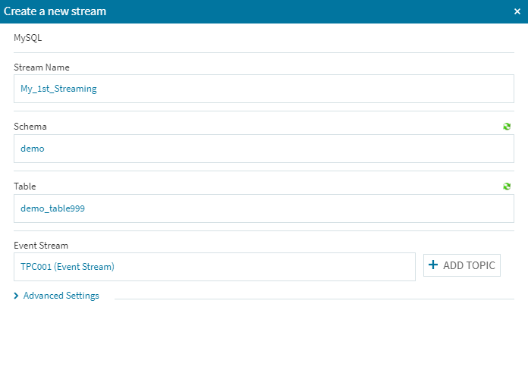Image resolution: width=528 pixels, height=376 pixels.
Task: Click the ADD TOPIC button
Action: (x=462, y=265)
